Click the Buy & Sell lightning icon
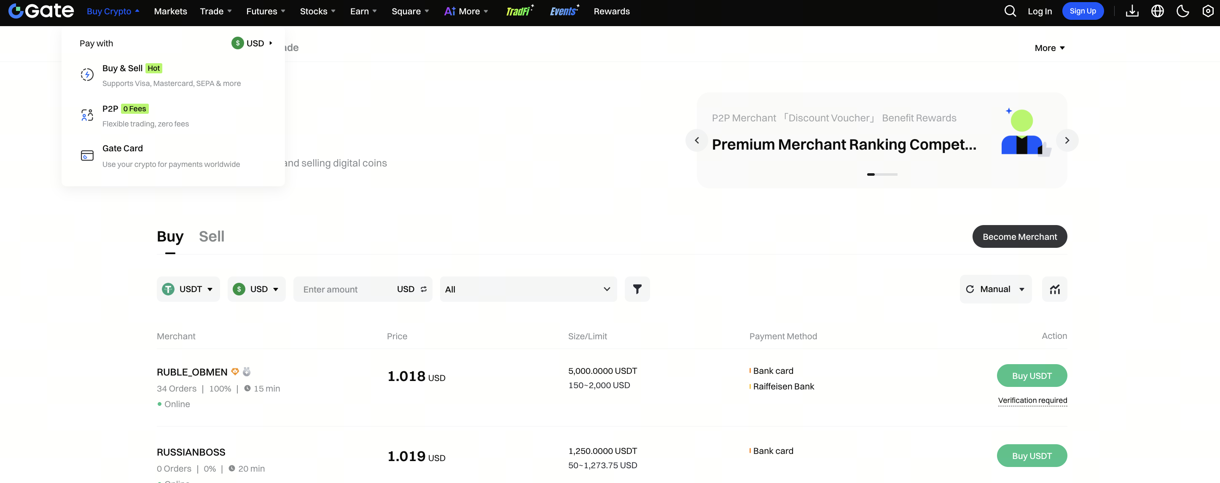This screenshot has width=1220, height=483. 87,74
